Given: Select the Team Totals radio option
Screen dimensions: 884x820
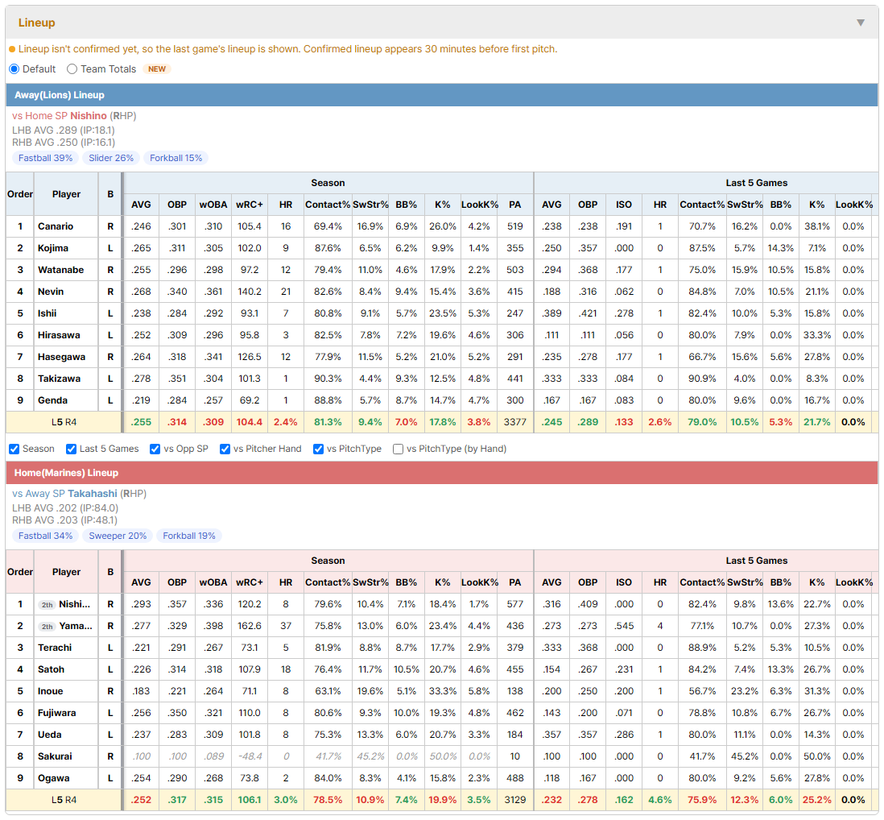Looking at the screenshot, I should coord(72,68).
